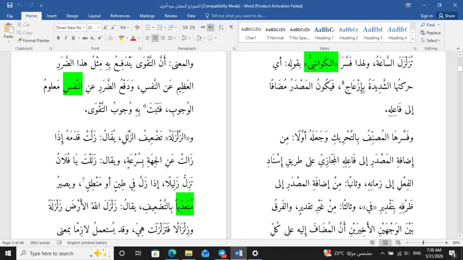Open the File tab

(10, 16)
